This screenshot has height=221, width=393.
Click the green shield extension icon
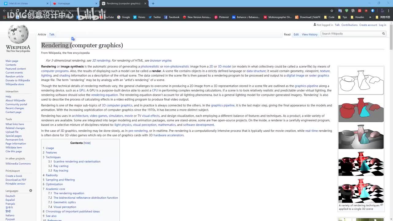tap(347, 10)
